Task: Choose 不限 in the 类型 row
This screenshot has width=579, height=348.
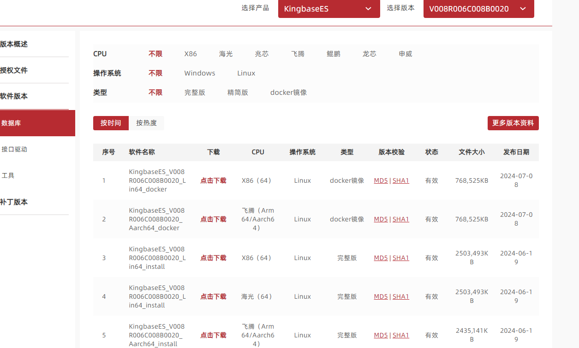Action: (x=155, y=93)
